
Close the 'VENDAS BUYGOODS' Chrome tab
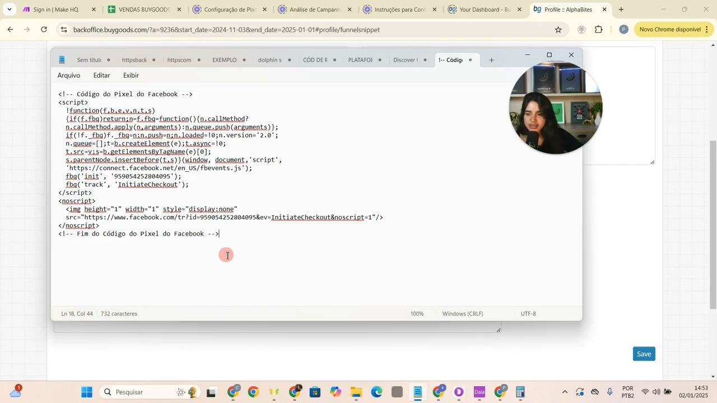pos(179,10)
